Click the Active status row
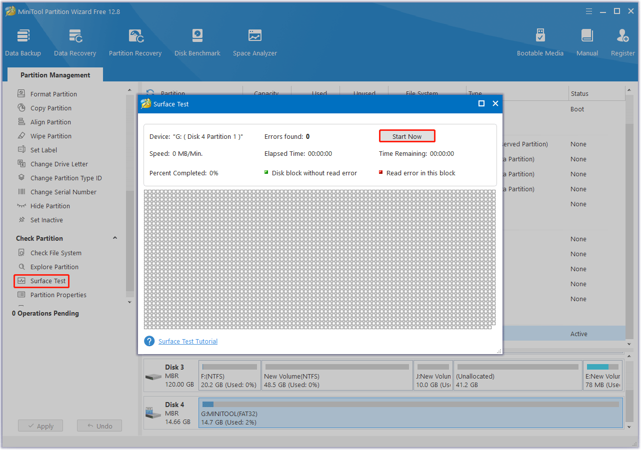641x450 pixels. (x=563, y=334)
